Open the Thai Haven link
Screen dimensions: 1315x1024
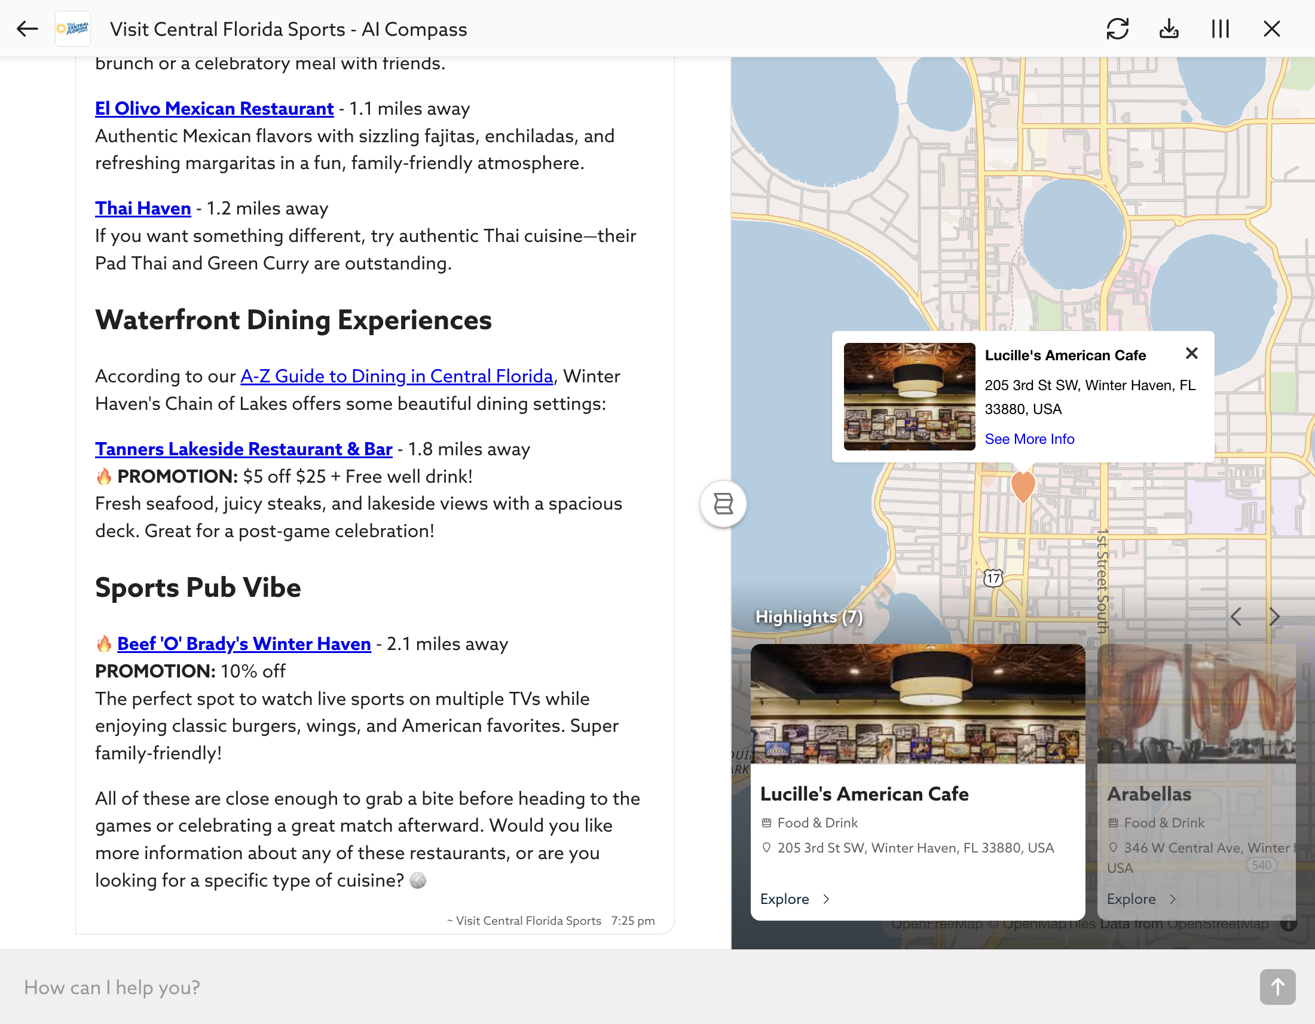(x=143, y=208)
